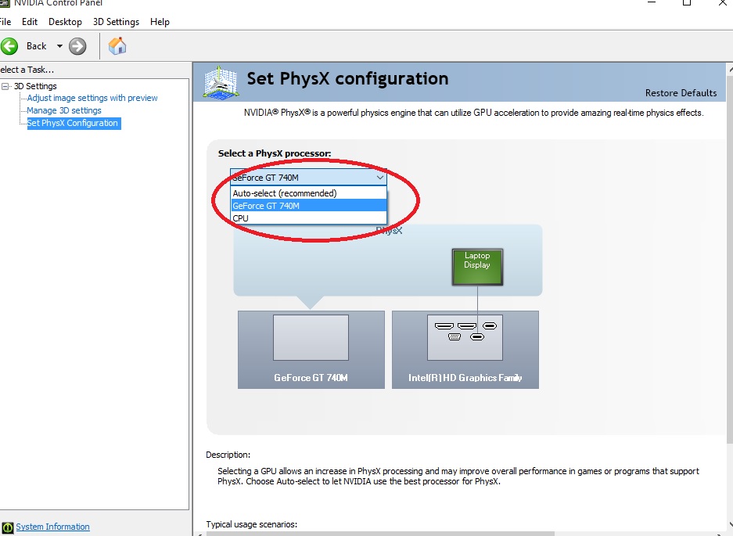
Task: Open the Edit menu
Action: [30, 22]
